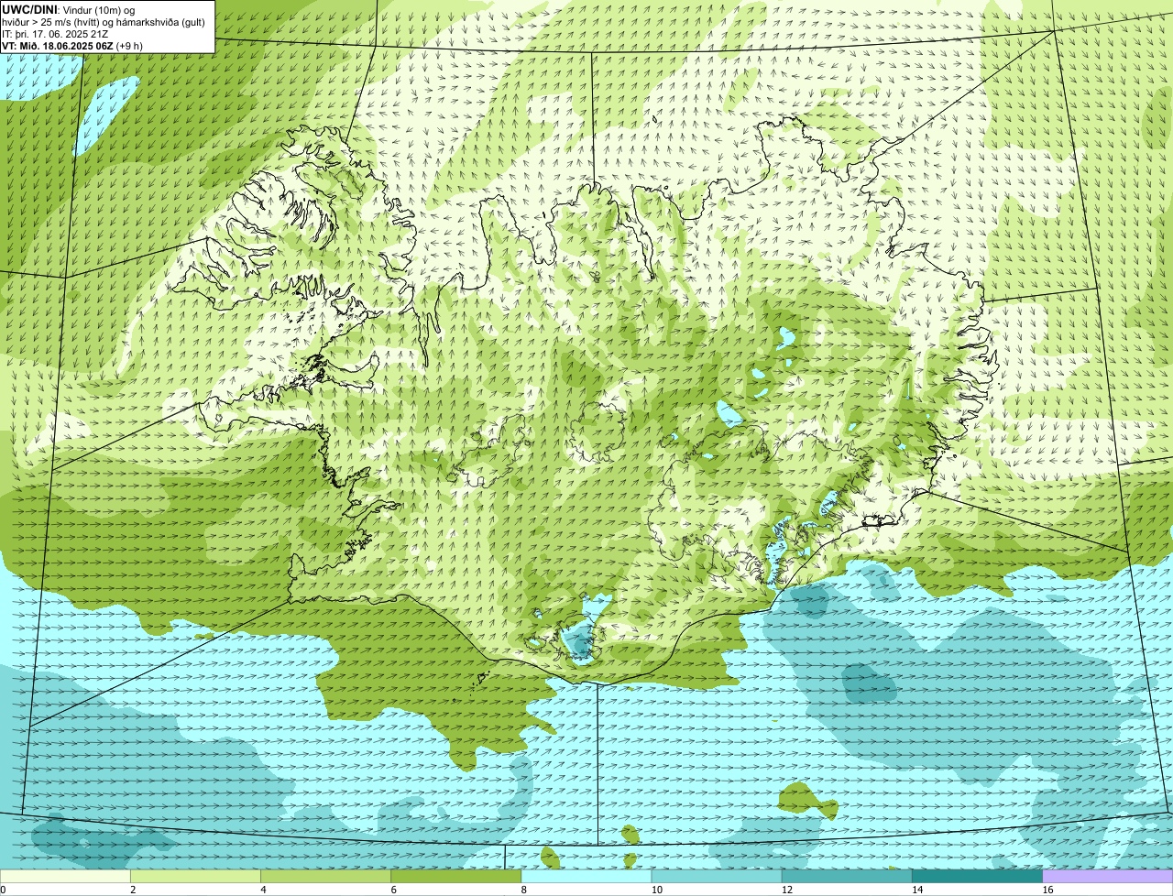Choose the 6–8 m/s olive green legend swatch
This screenshot has width=1173, height=896.
click(456, 876)
